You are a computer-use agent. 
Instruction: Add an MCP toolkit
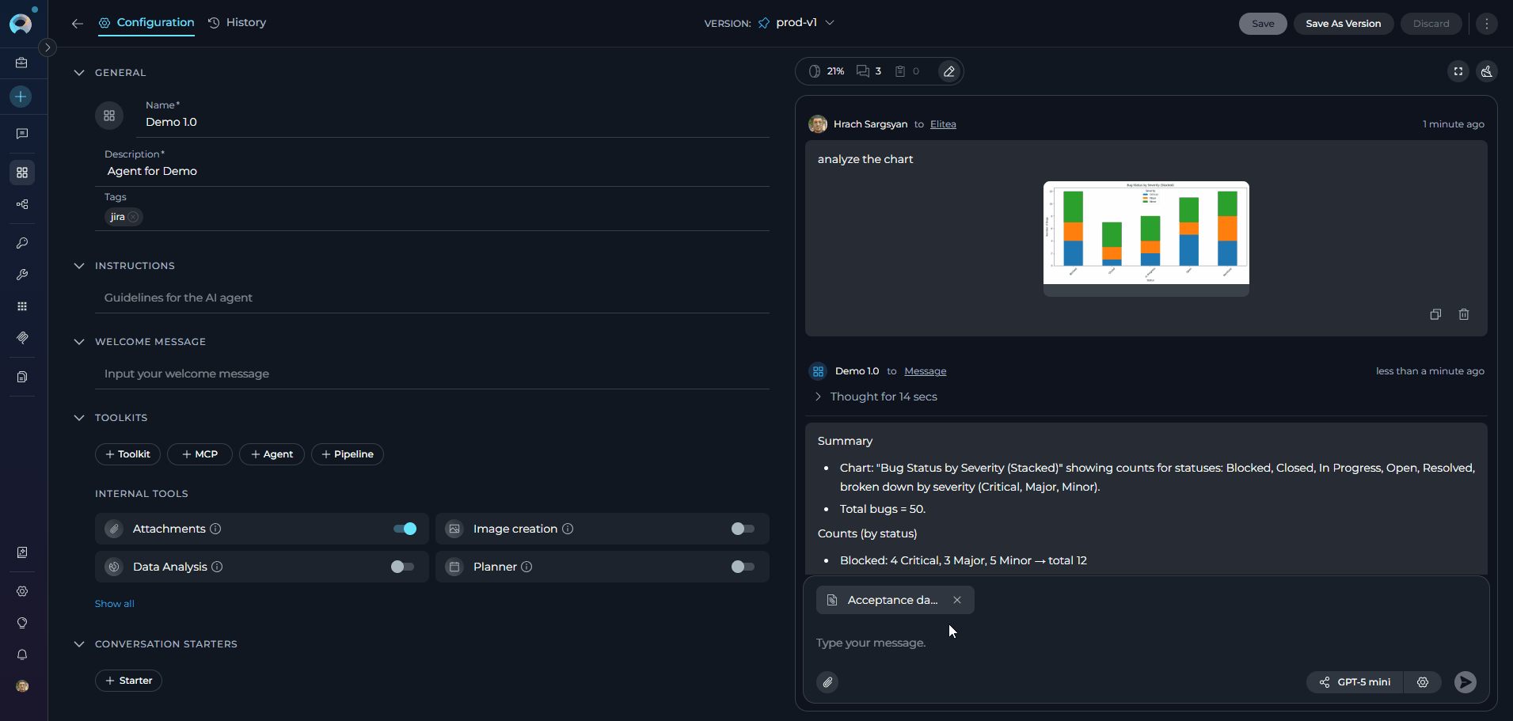coord(200,454)
